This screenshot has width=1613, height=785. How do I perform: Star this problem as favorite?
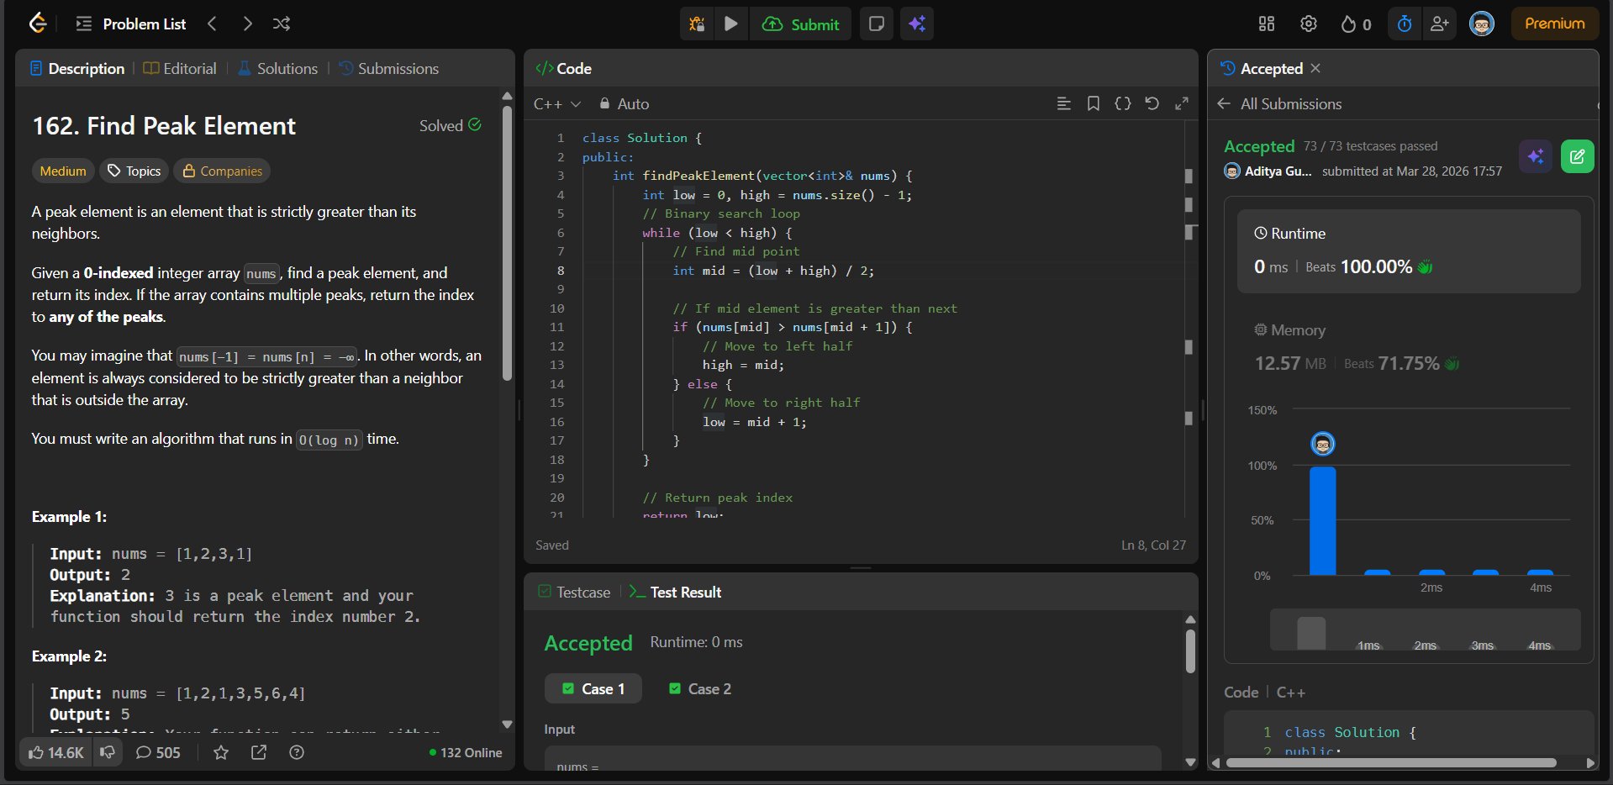coord(221,753)
